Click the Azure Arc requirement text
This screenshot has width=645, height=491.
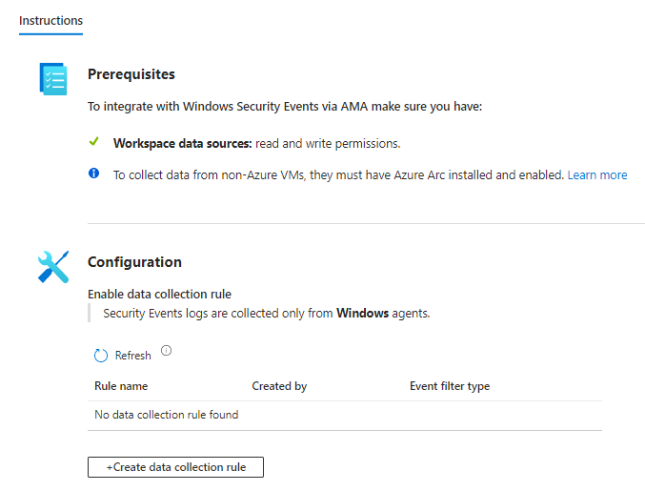pyautogui.click(x=338, y=175)
